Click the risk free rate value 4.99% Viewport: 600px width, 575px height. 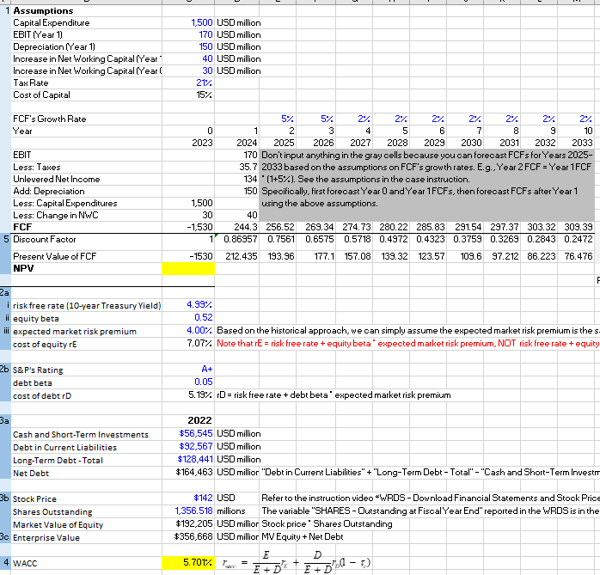tap(199, 305)
